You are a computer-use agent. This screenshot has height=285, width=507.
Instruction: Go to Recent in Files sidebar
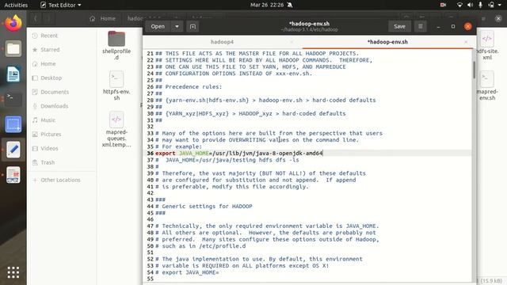coord(62,36)
